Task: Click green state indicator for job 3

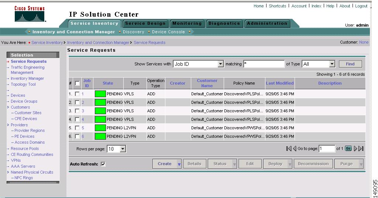Action: click(x=100, y=111)
